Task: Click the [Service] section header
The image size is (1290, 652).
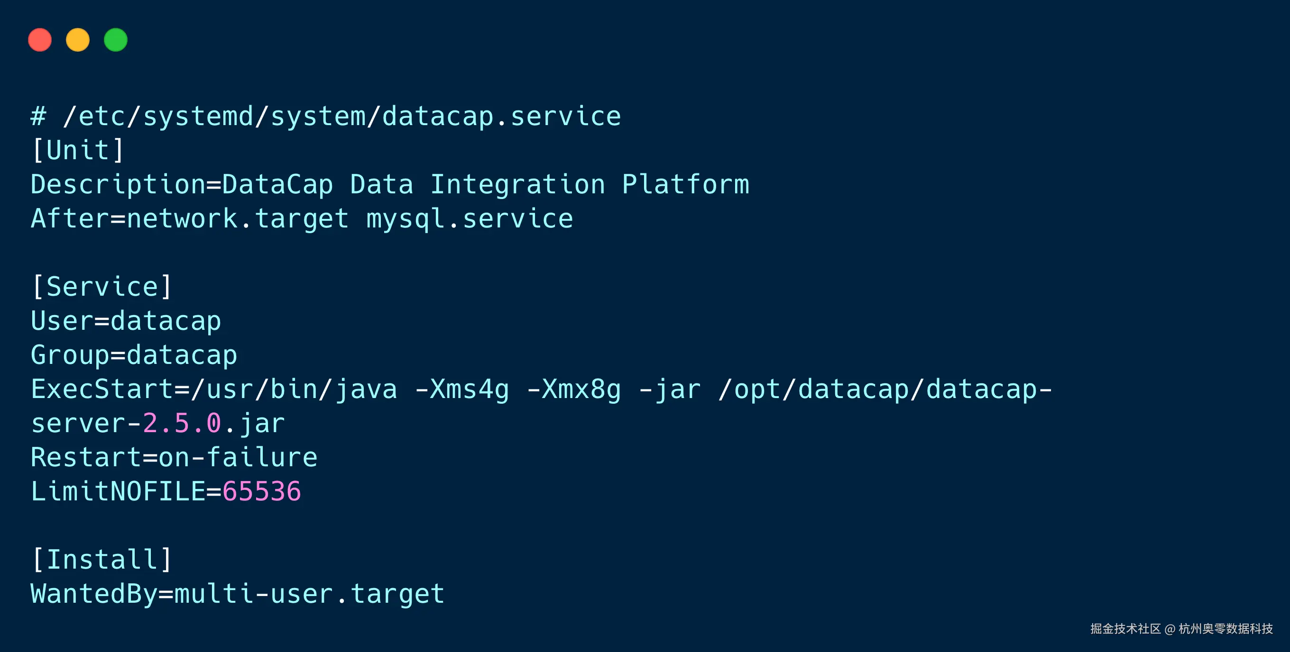Action: [x=101, y=287]
